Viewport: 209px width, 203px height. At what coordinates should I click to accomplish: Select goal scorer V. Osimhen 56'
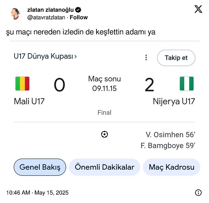tap(170, 135)
